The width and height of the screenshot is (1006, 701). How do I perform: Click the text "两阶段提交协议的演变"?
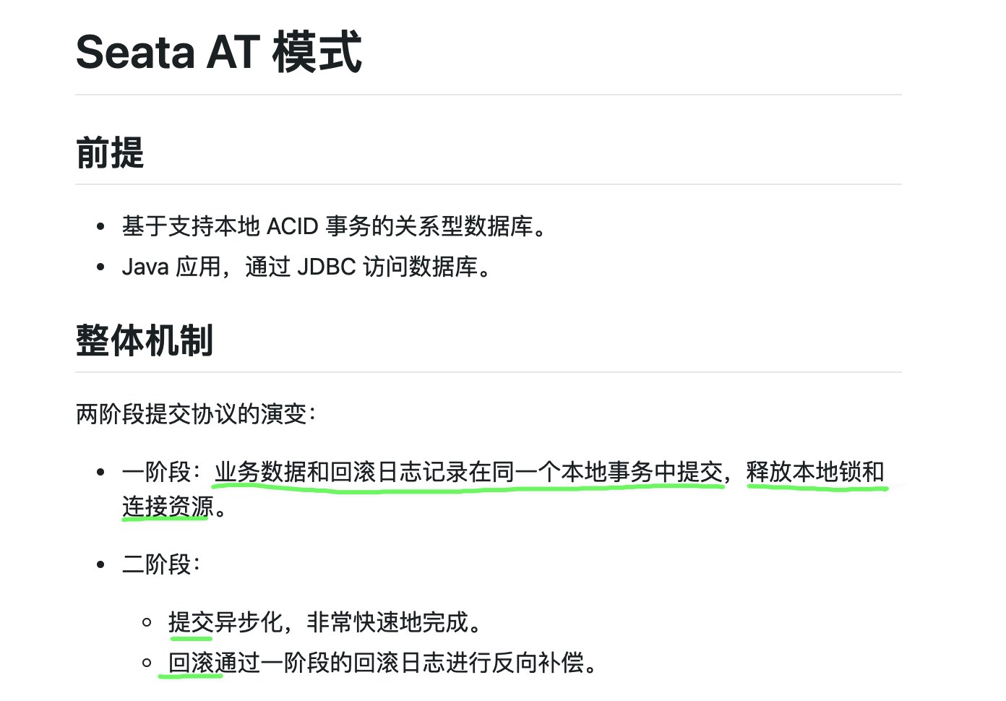click(191, 414)
